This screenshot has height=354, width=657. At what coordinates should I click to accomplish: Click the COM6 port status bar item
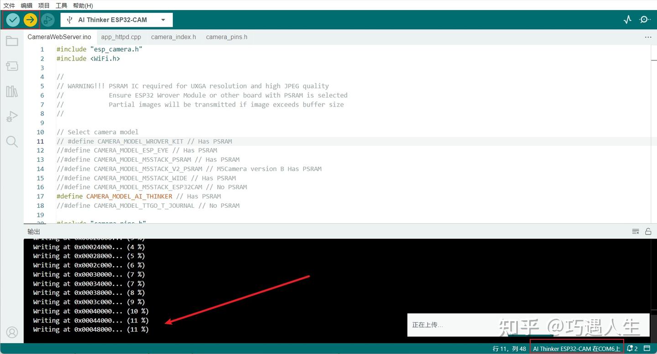[577, 348]
